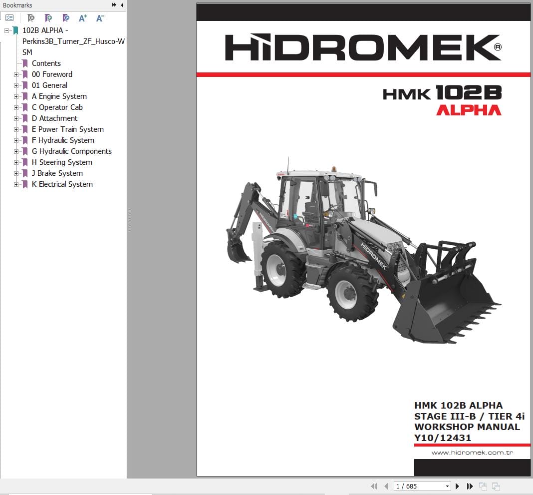Click the new bookmark icon
This screenshot has height=495, width=533.
[48, 17]
